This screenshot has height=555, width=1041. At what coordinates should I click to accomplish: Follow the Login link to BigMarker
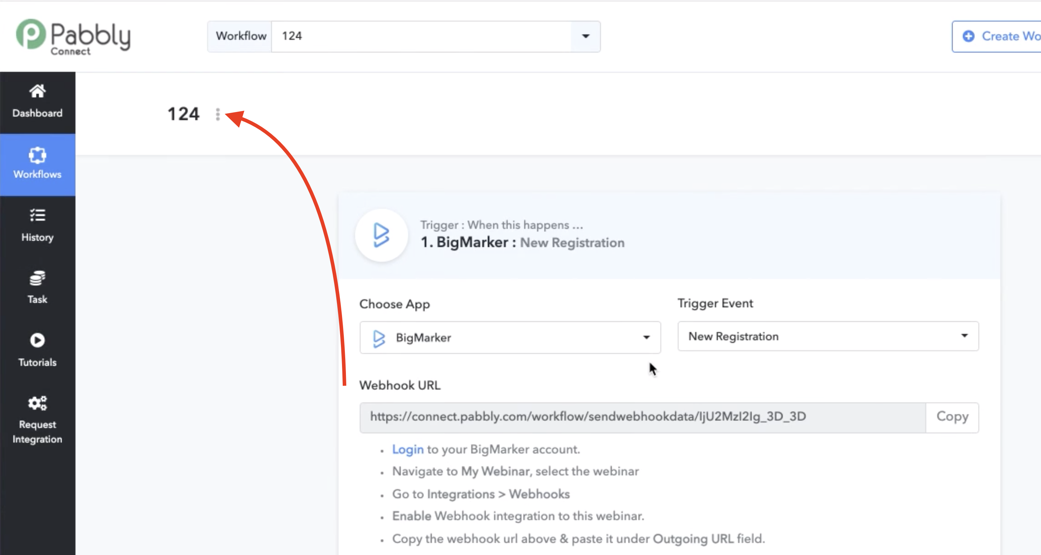click(x=408, y=449)
